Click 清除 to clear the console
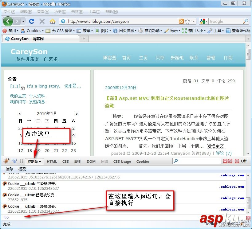The image size is (252, 229). (9, 169)
